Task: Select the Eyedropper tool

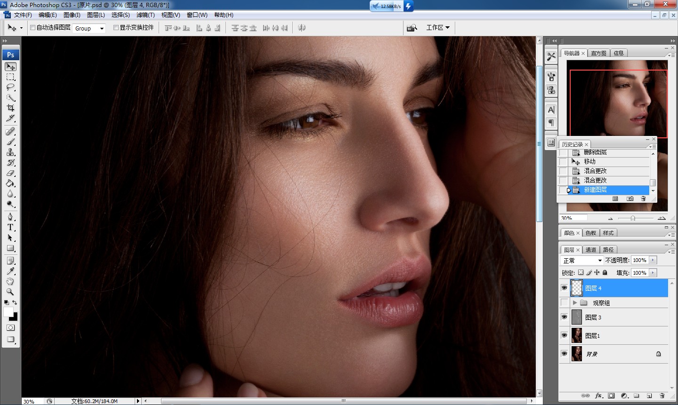Action: tap(10, 271)
